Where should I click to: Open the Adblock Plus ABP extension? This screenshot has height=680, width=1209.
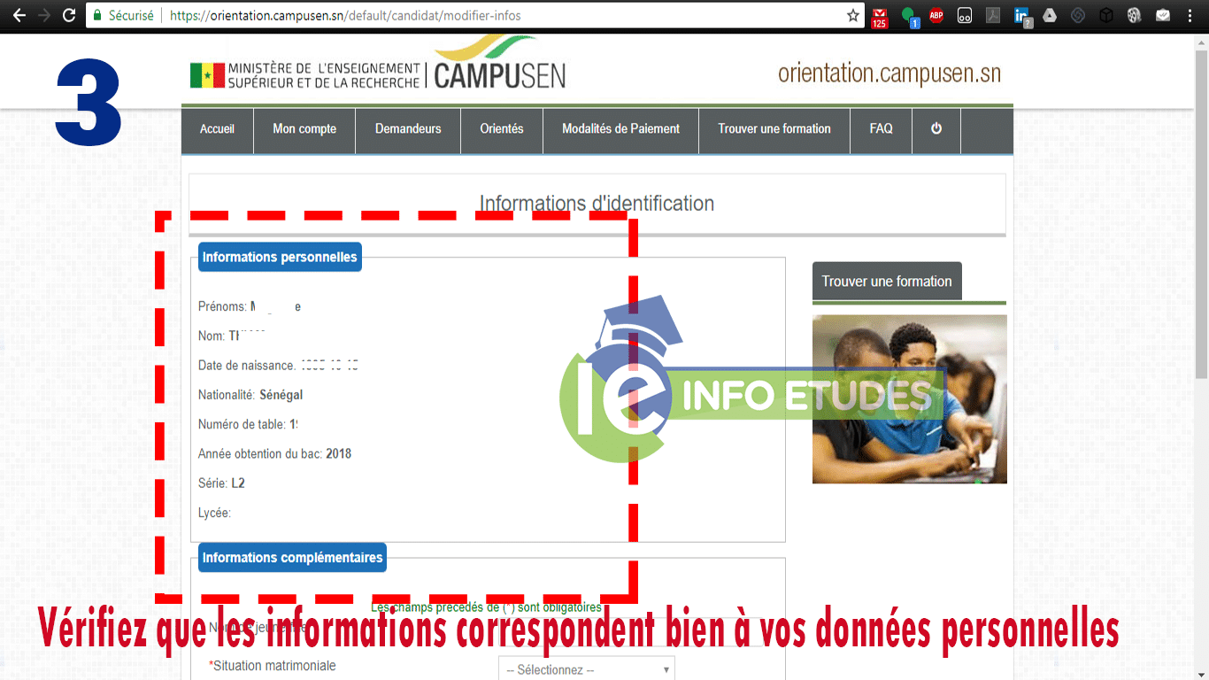tap(936, 15)
